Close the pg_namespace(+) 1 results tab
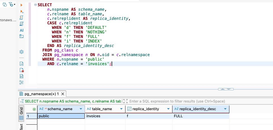Image resolution: width=273 pixels, height=130 pixels. (x=63, y=94)
